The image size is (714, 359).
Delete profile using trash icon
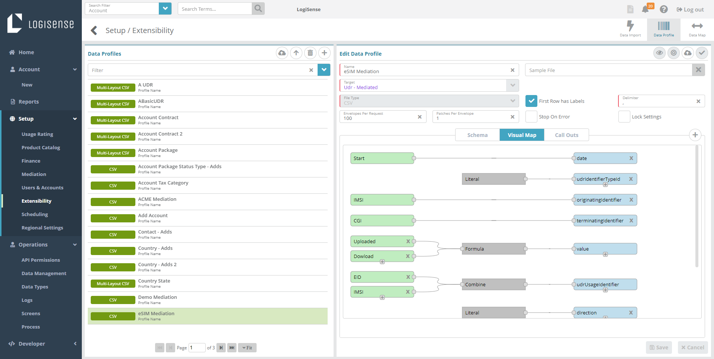pyautogui.click(x=310, y=53)
